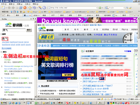Click the 翻译 button in sidebar

[29, 30]
